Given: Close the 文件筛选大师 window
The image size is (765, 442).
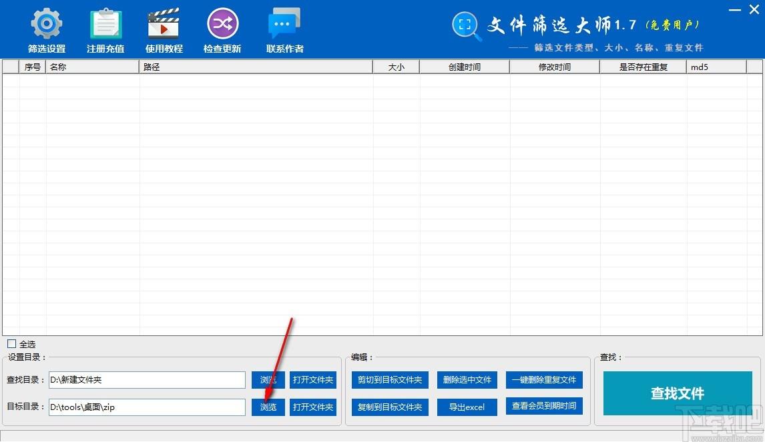Looking at the screenshot, I should pos(754,10).
